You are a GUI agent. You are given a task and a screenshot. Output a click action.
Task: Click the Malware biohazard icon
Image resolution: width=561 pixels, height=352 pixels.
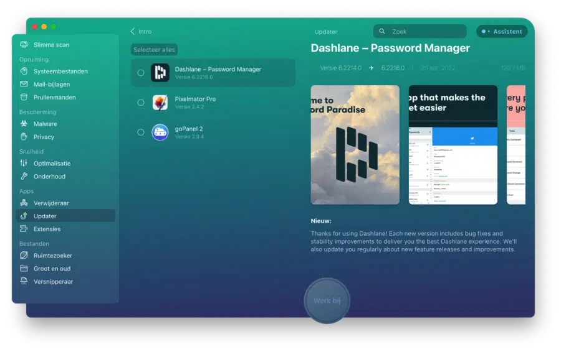[24, 124]
